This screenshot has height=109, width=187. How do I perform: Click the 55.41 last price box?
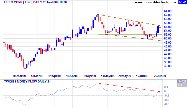(183, 2)
